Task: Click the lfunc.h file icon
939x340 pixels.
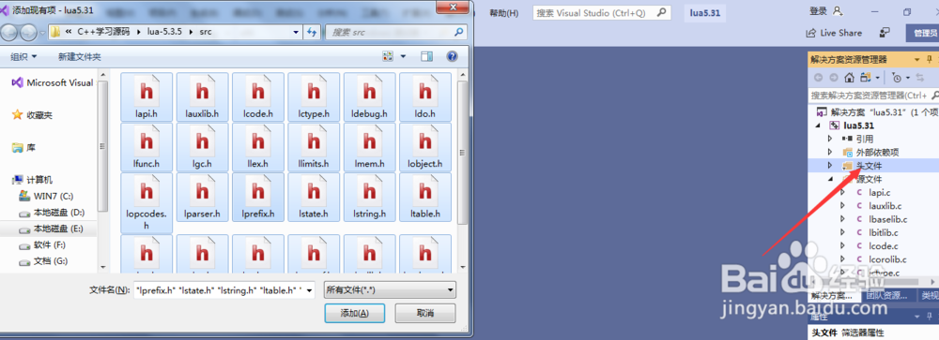Action: [x=146, y=147]
